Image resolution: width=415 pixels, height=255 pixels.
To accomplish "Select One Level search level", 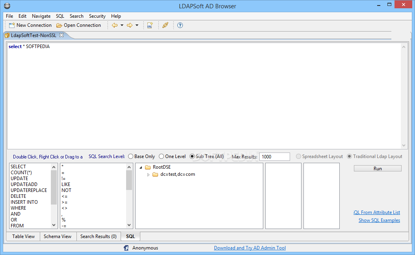I will click(162, 156).
